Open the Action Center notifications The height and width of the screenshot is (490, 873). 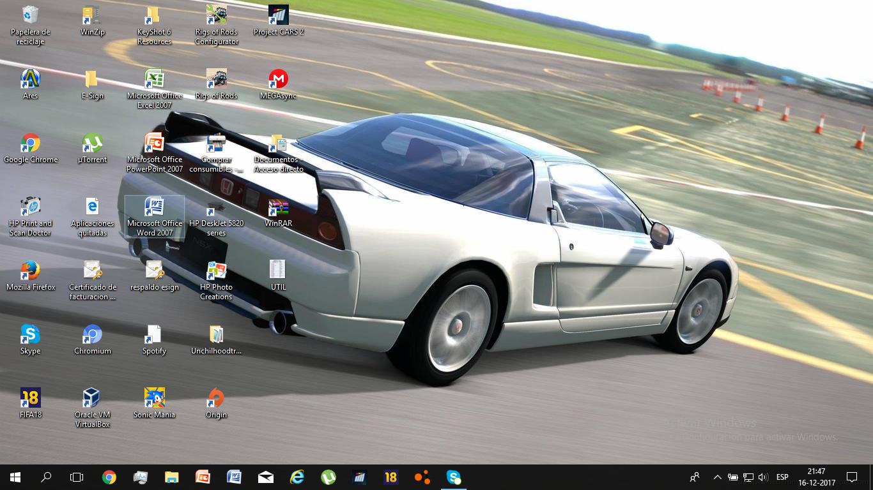coord(851,477)
